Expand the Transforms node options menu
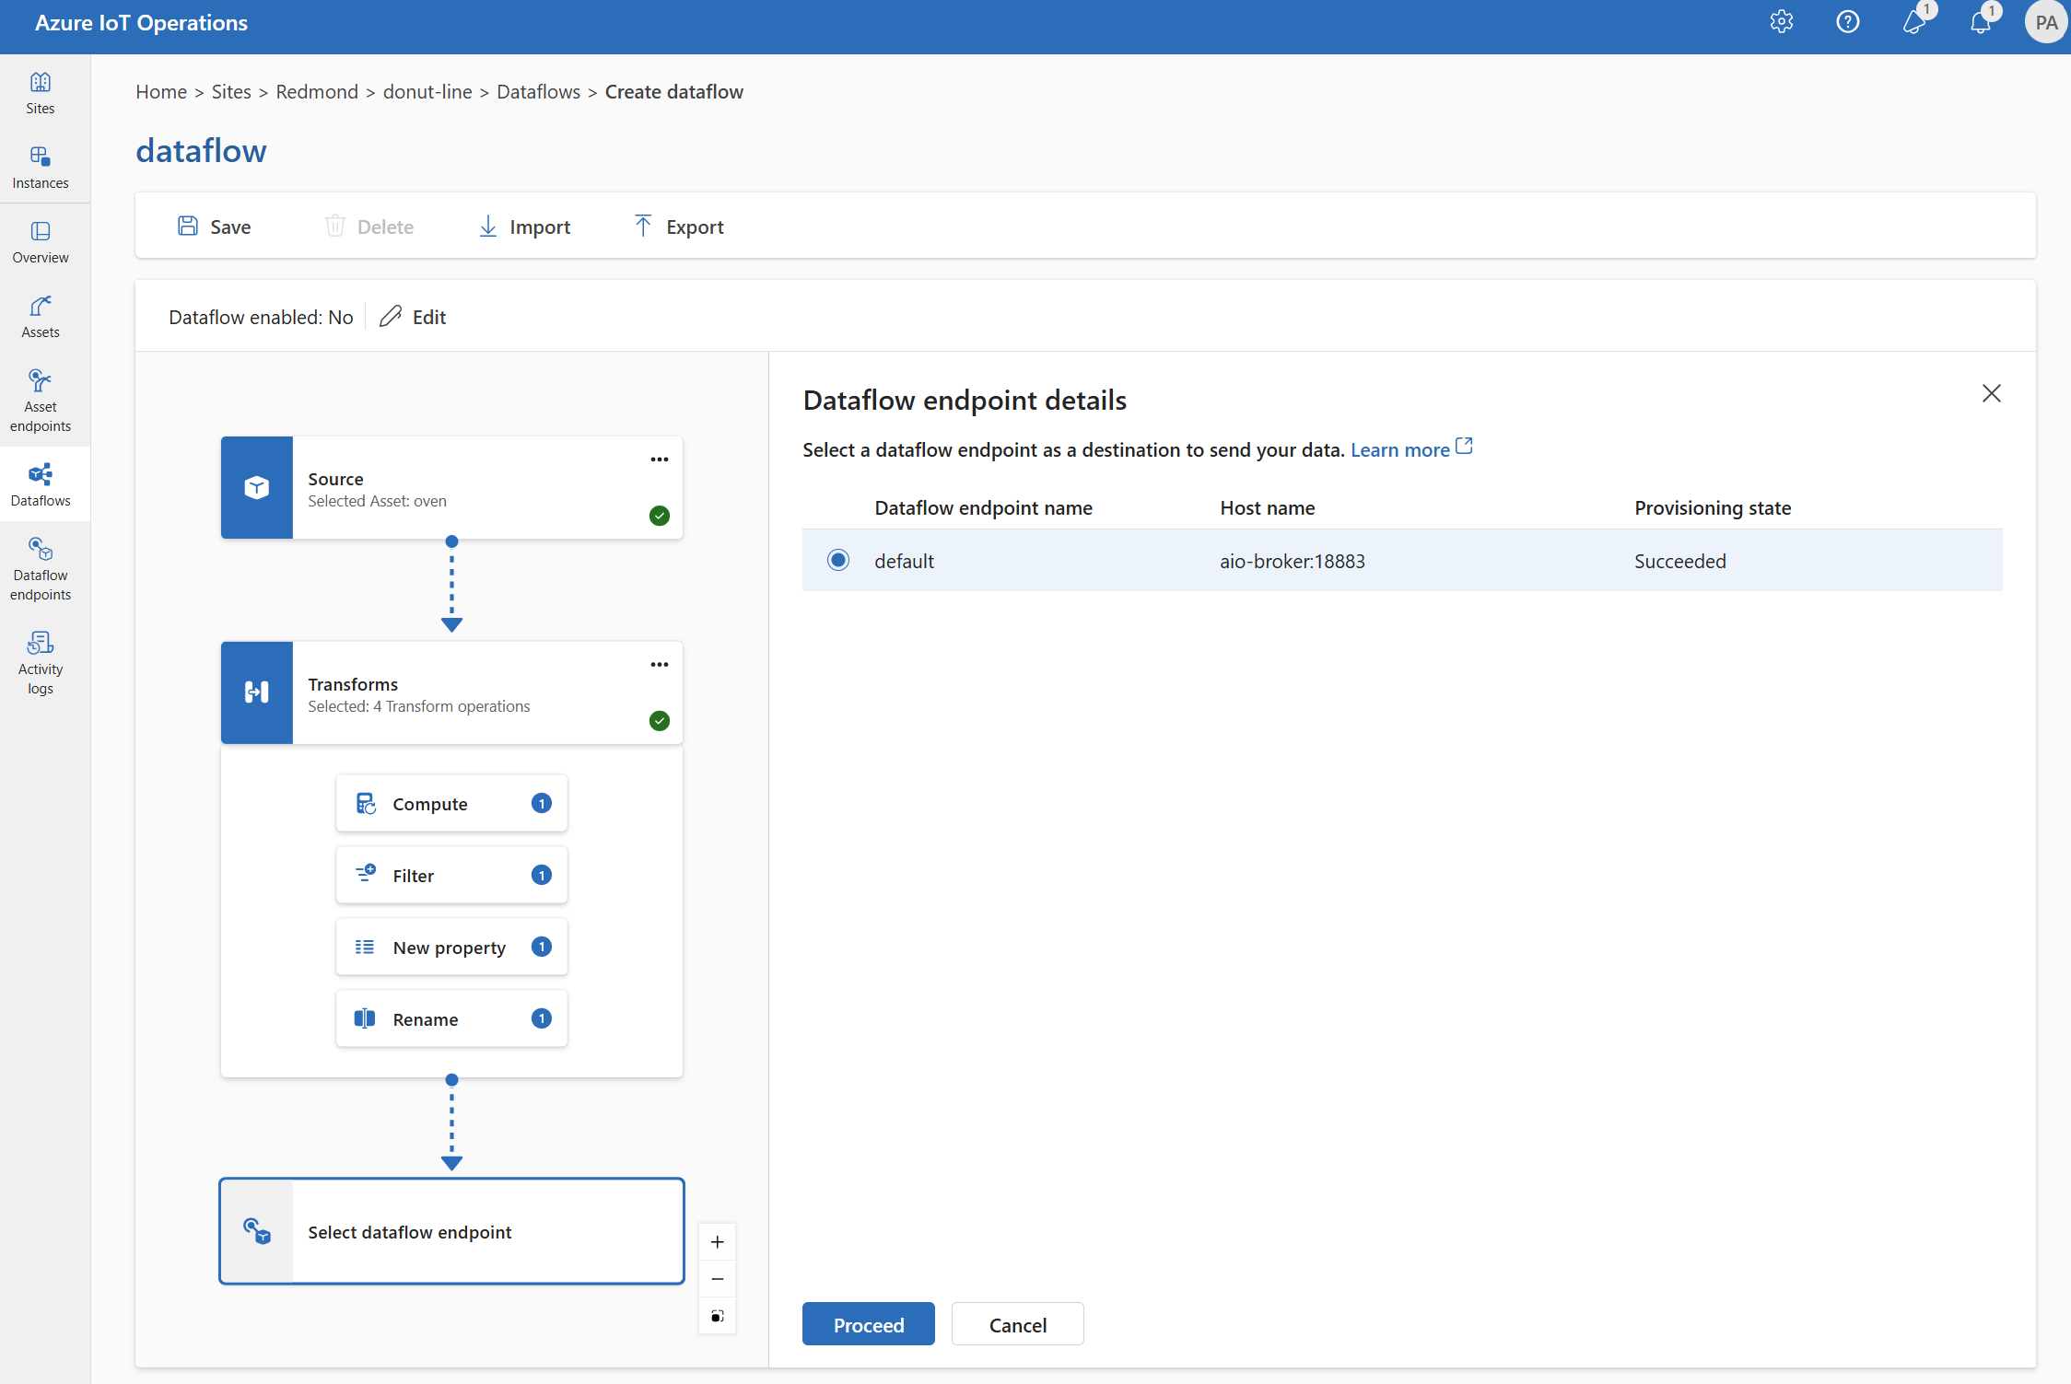 pos(659,664)
